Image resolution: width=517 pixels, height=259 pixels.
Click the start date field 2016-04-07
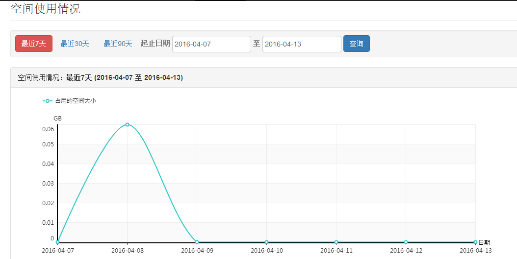(x=211, y=44)
